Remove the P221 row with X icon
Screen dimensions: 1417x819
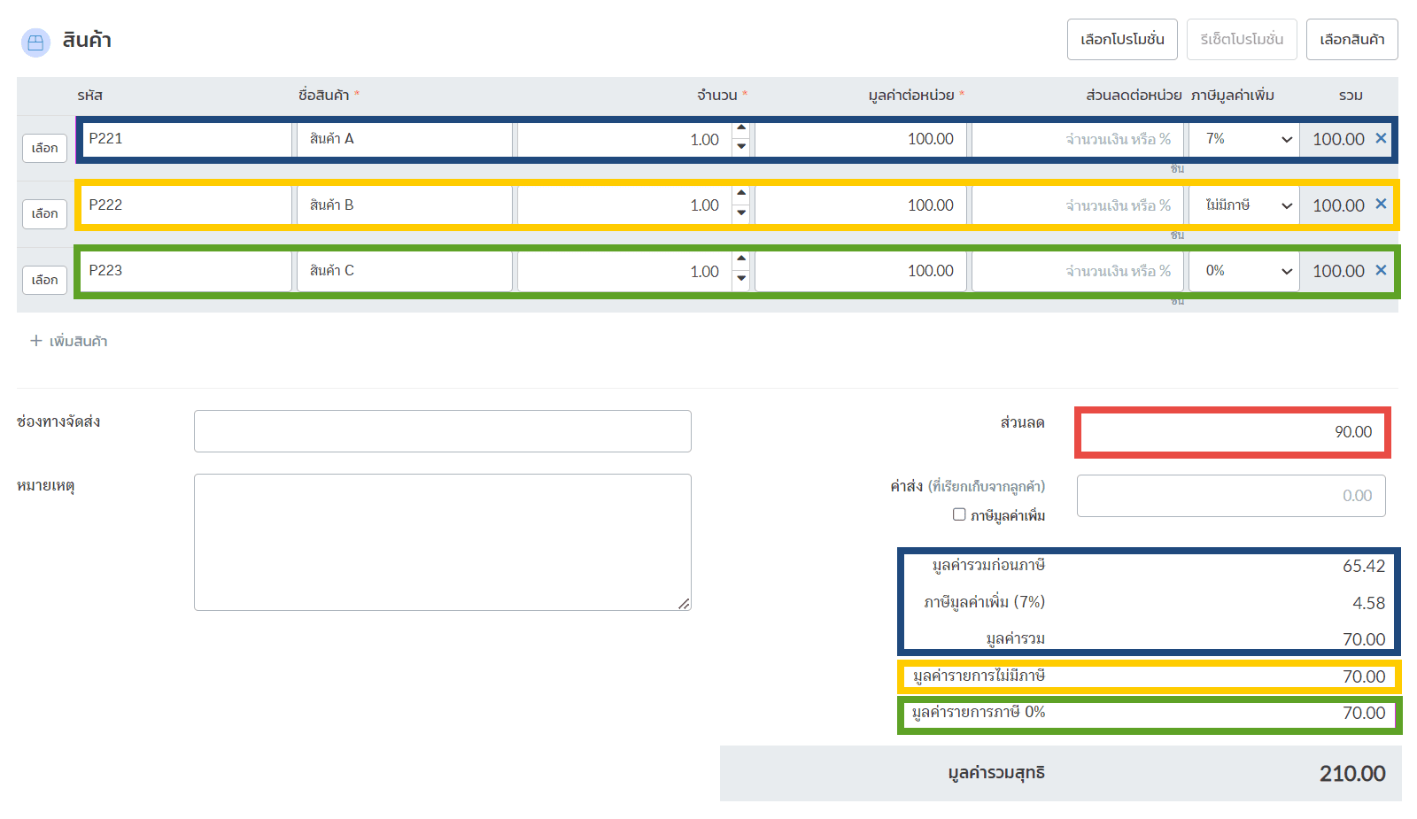(1381, 138)
